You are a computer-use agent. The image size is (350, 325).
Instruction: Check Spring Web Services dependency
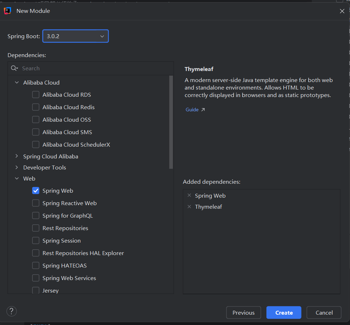[x=36, y=278]
